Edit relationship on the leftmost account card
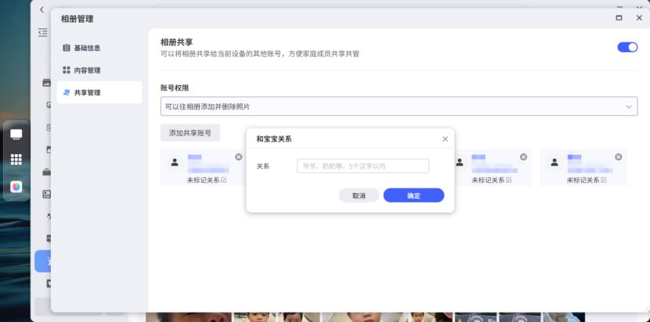Screen dimensions: 650x322 (x=224, y=180)
